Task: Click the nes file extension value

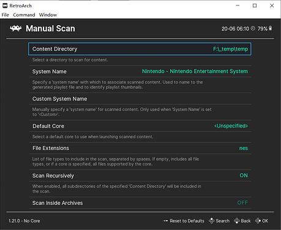Action: point(244,148)
